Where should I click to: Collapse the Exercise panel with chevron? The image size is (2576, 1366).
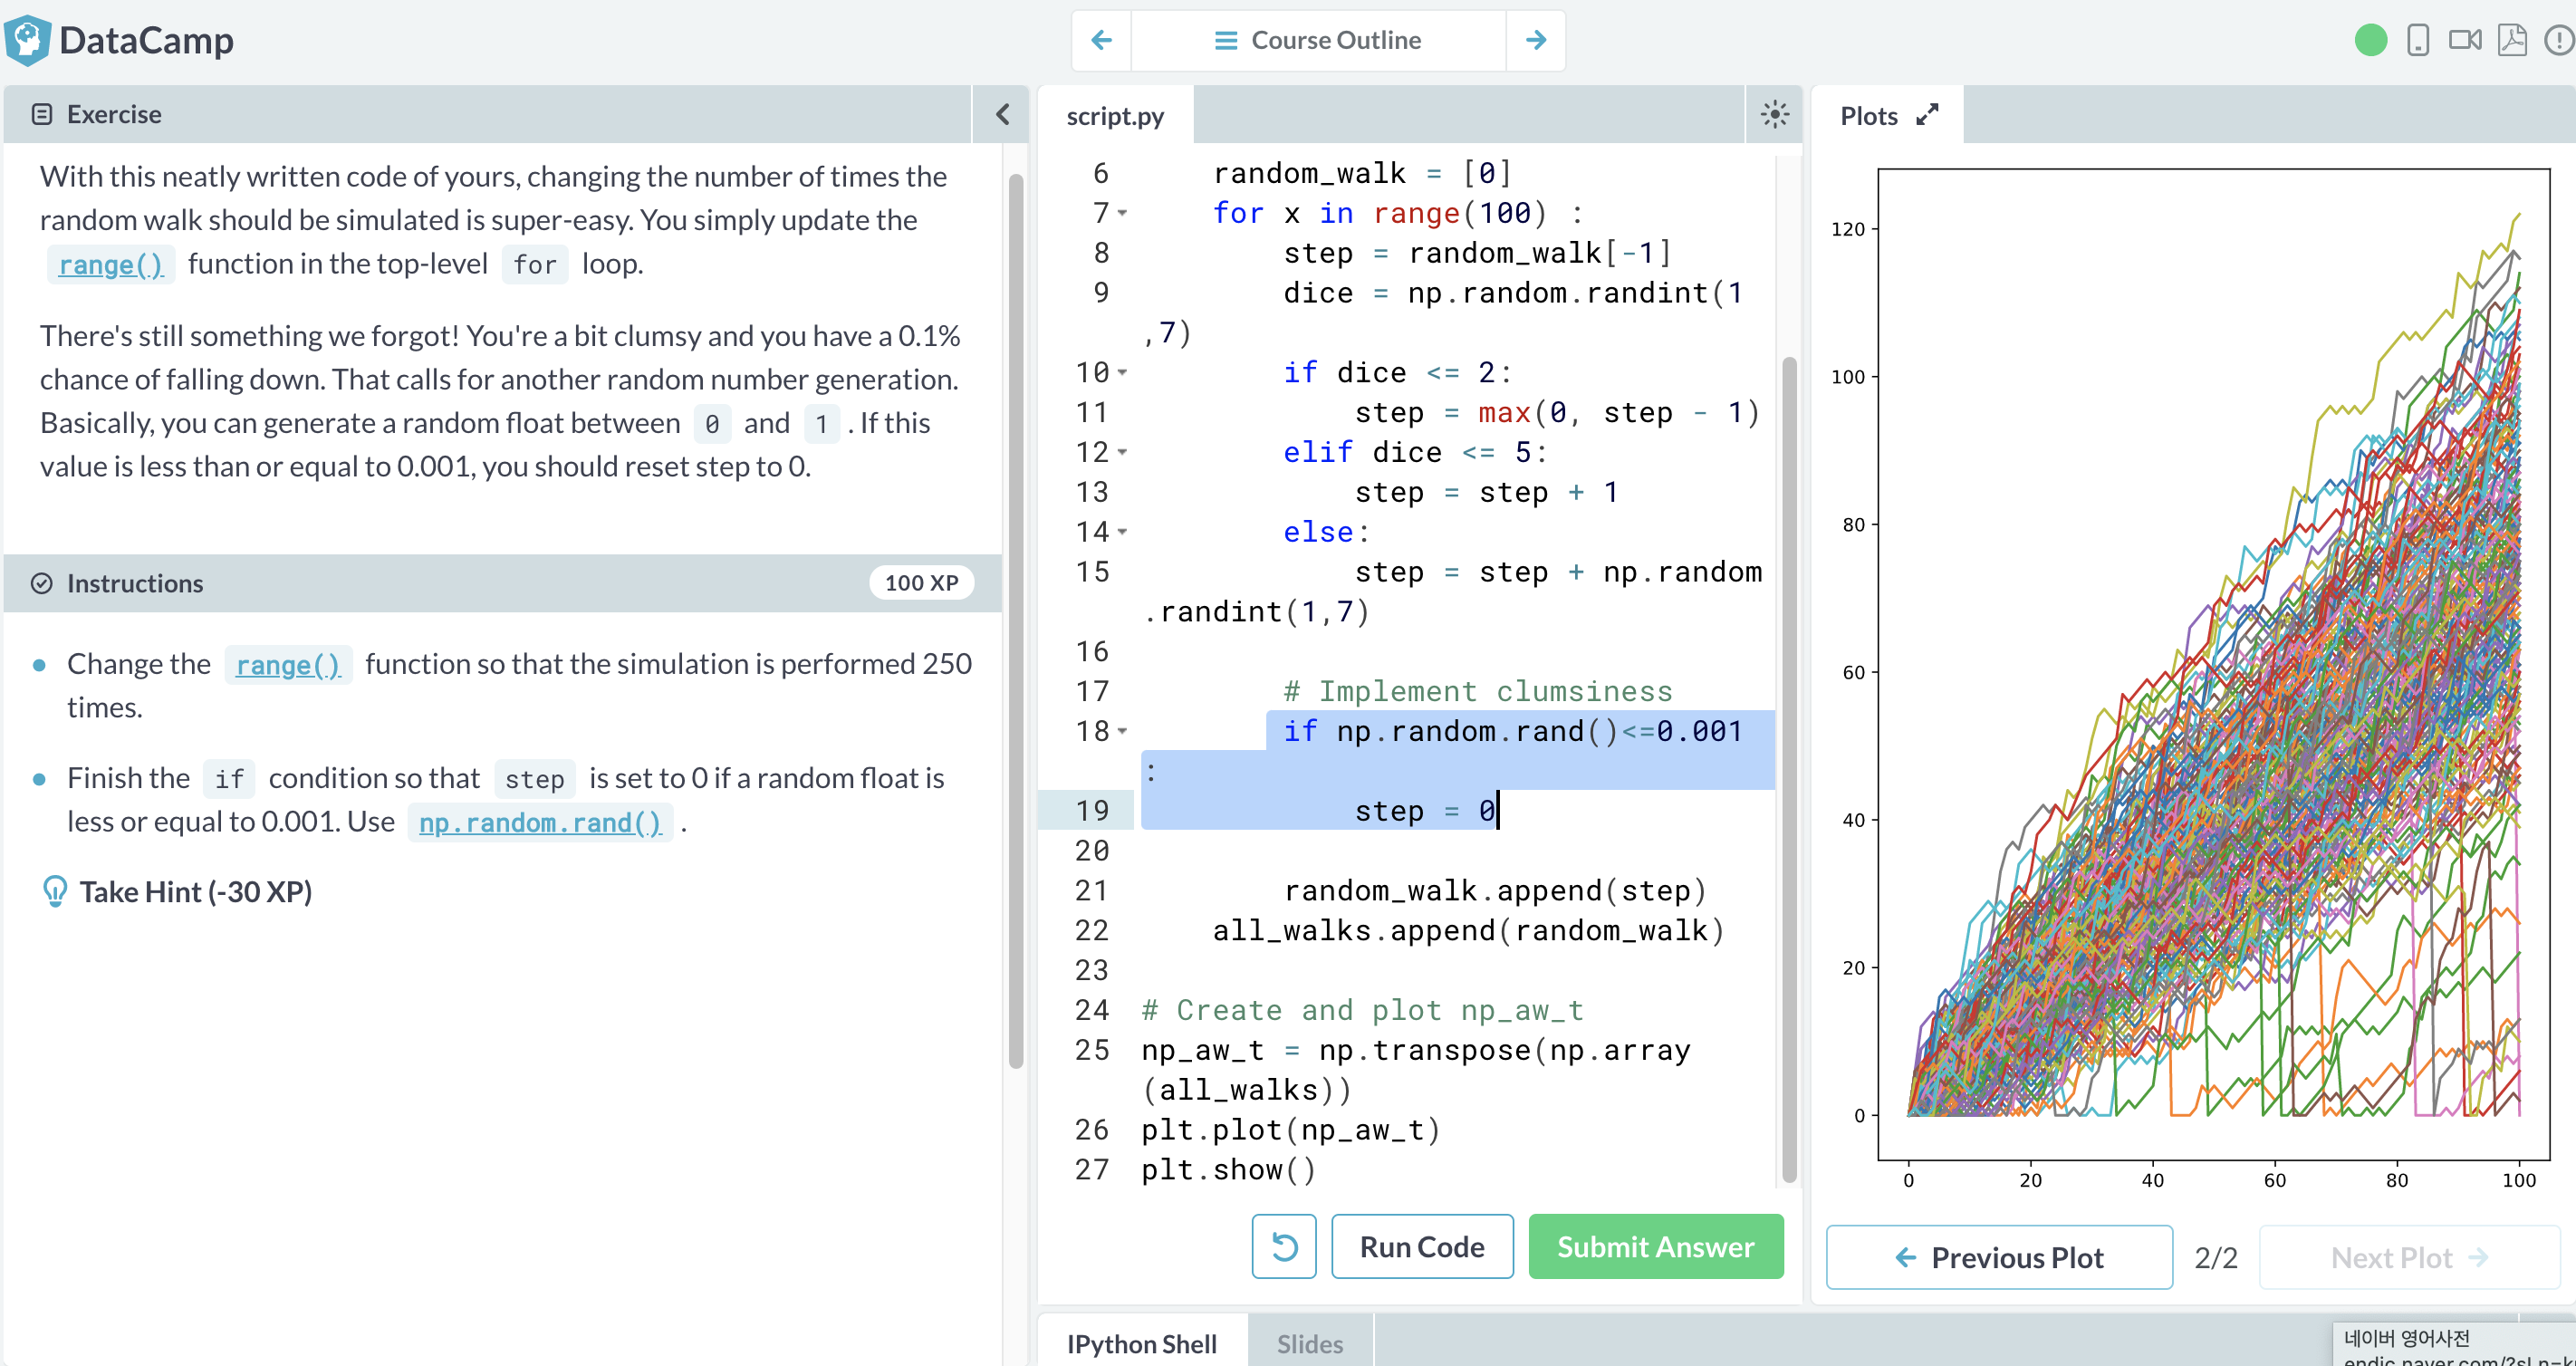click(1002, 114)
